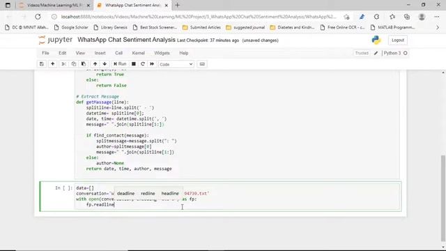Interrupt the kernel with the stop icon
This screenshot has height=251, width=446.
point(133,64)
